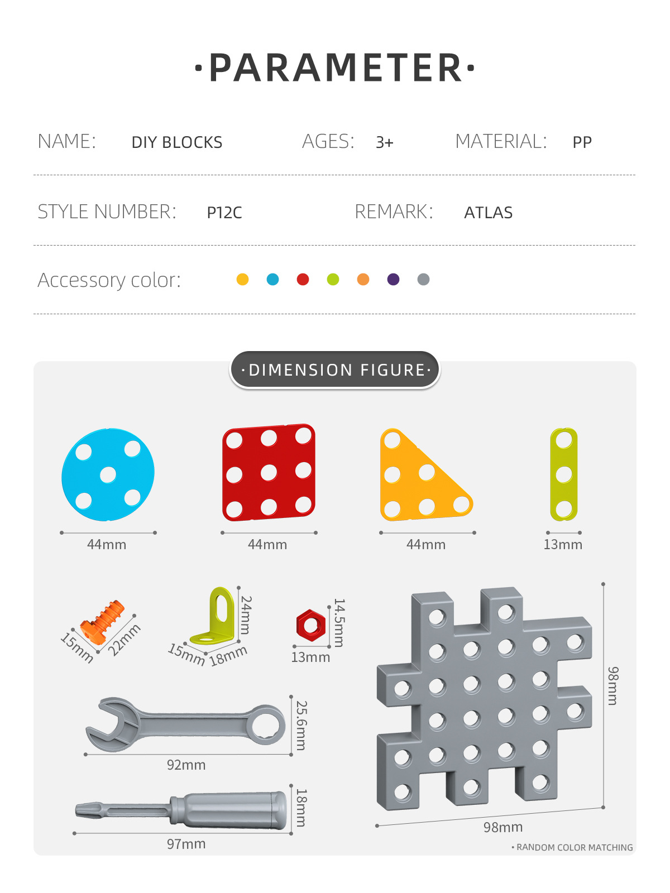Pick the yellow accessory color dot
This screenshot has height=893, width=670.
(x=242, y=280)
